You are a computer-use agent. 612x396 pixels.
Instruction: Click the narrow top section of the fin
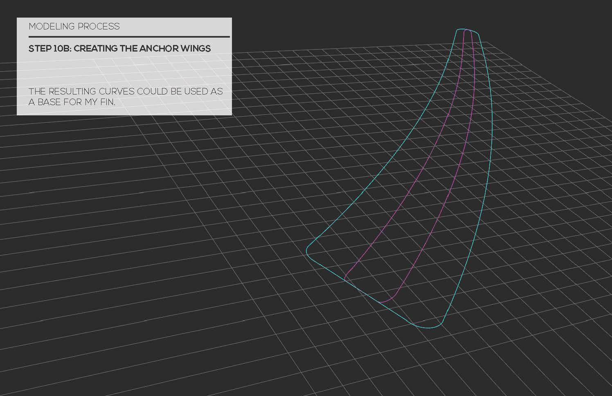(x=466, y=45)
